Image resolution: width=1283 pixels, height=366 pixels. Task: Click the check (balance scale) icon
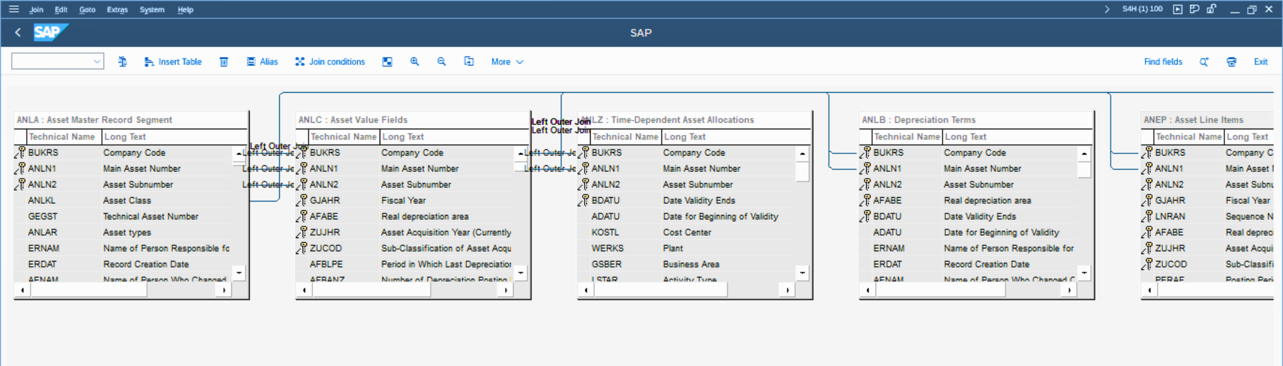pyautogui.click(x=122, y=61)
